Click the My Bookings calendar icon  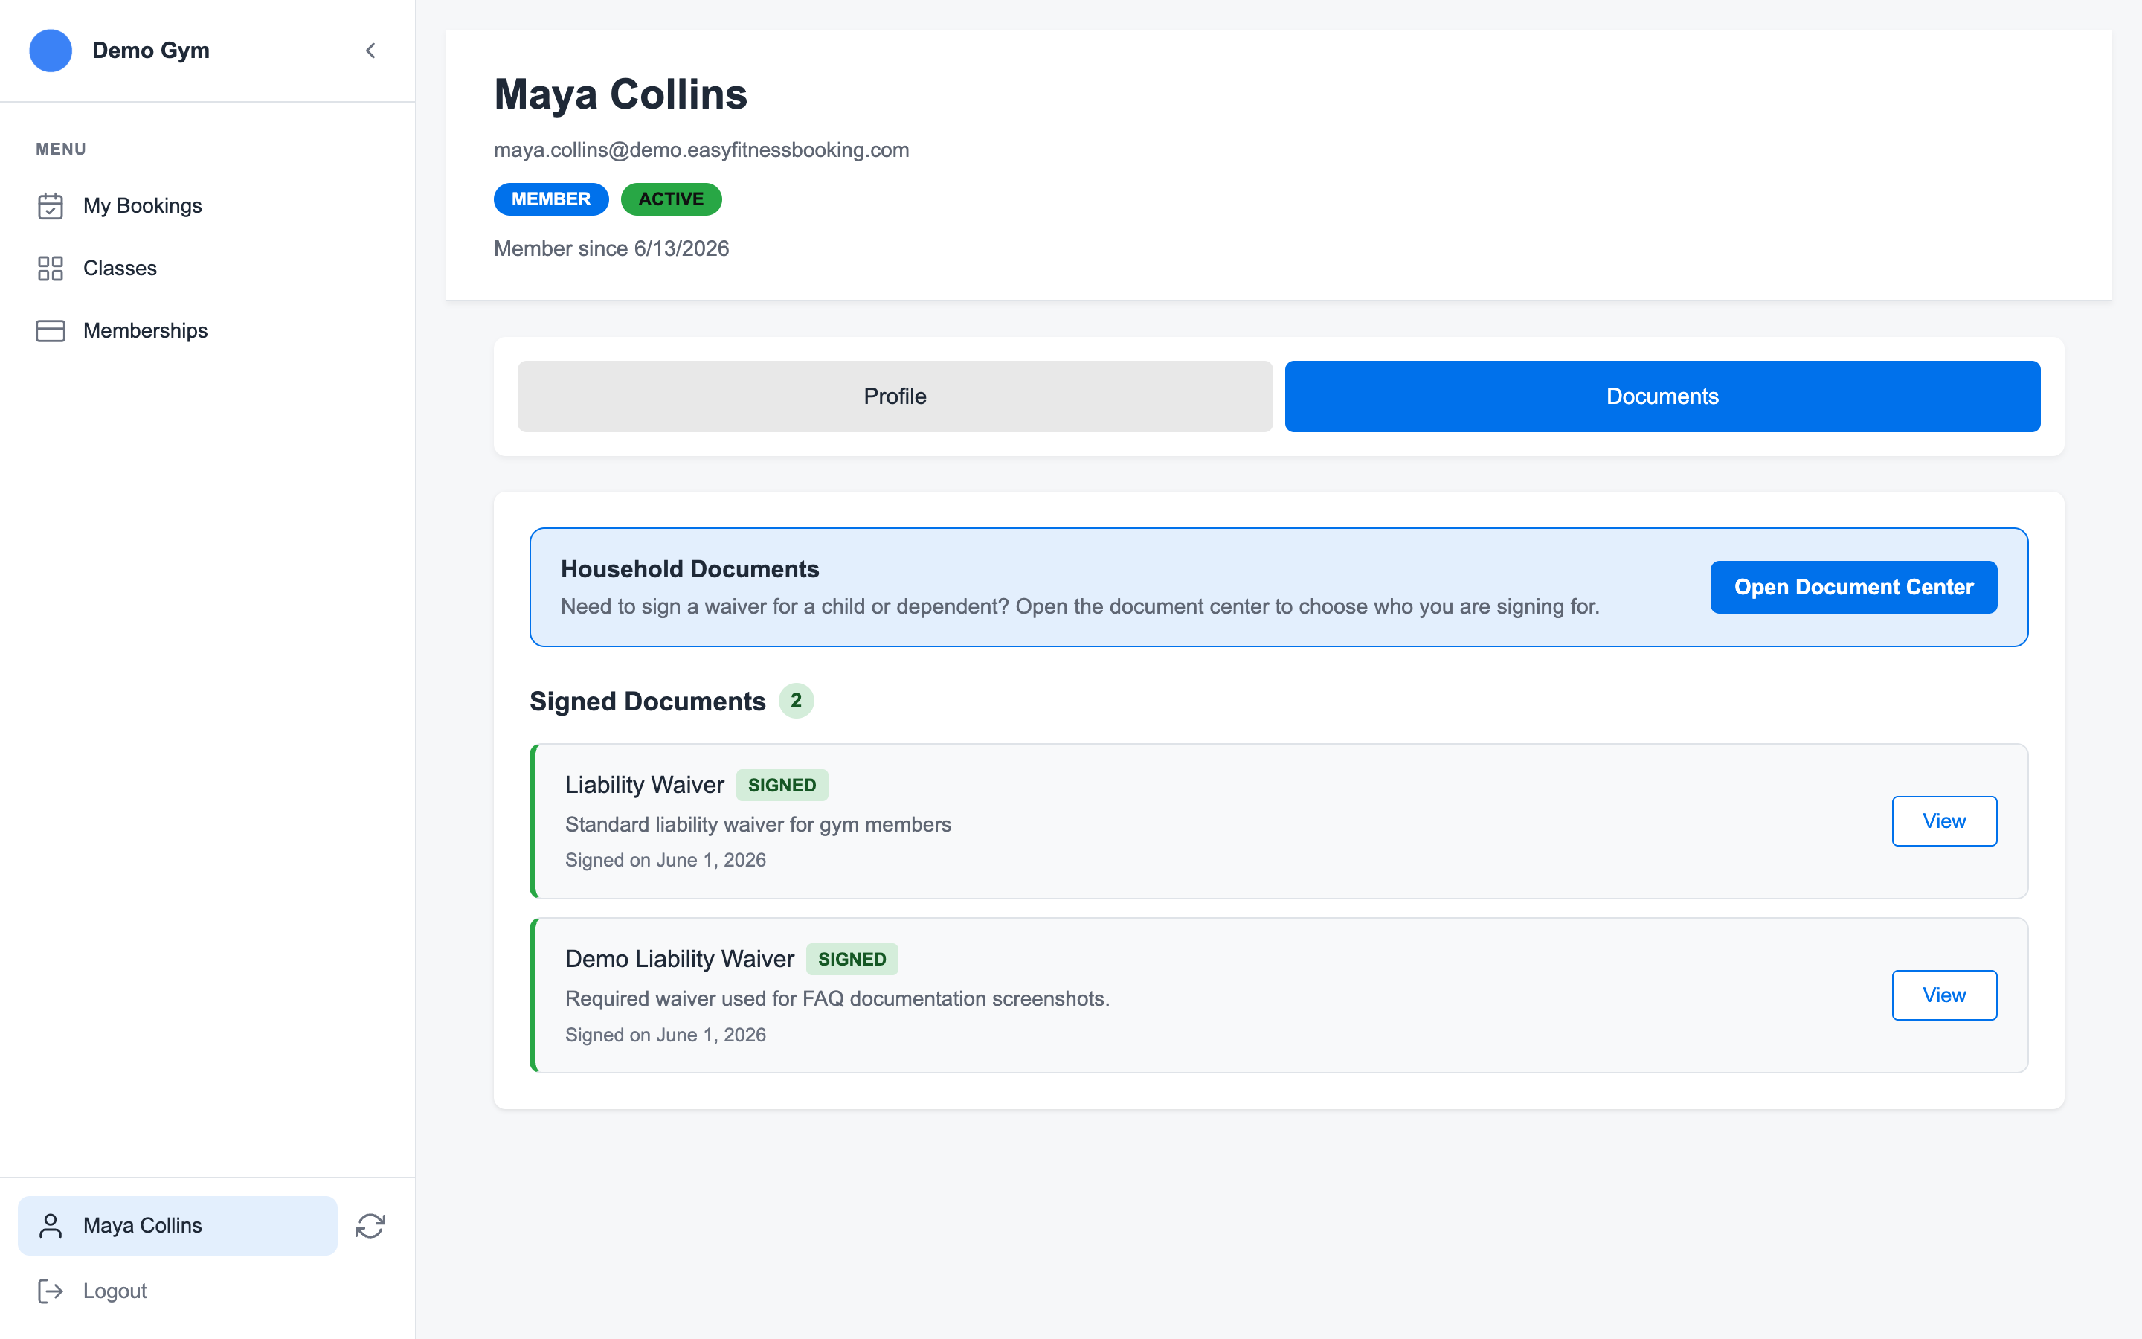tap(51, 205)
